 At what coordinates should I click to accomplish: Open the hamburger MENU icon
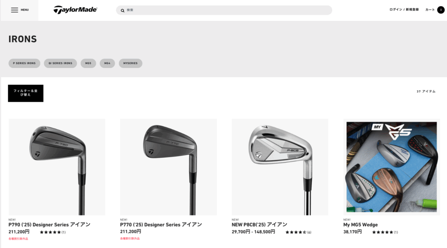tap(15, 10)
